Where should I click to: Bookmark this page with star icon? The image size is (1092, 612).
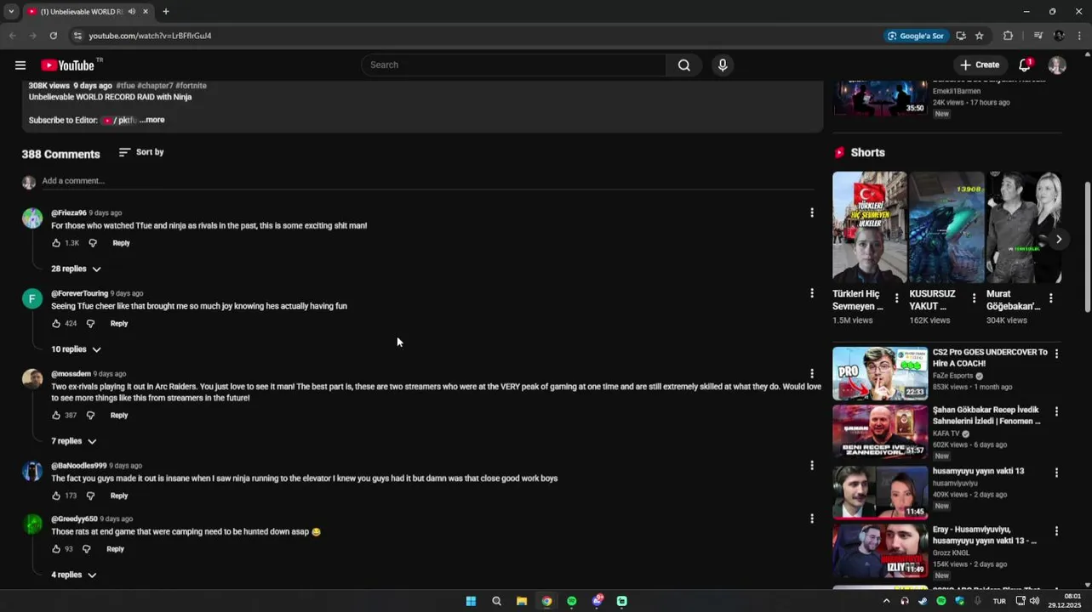(980, 36)
